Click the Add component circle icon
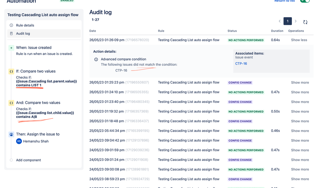This screenshot has width=323, height=188. click(11, 160)
